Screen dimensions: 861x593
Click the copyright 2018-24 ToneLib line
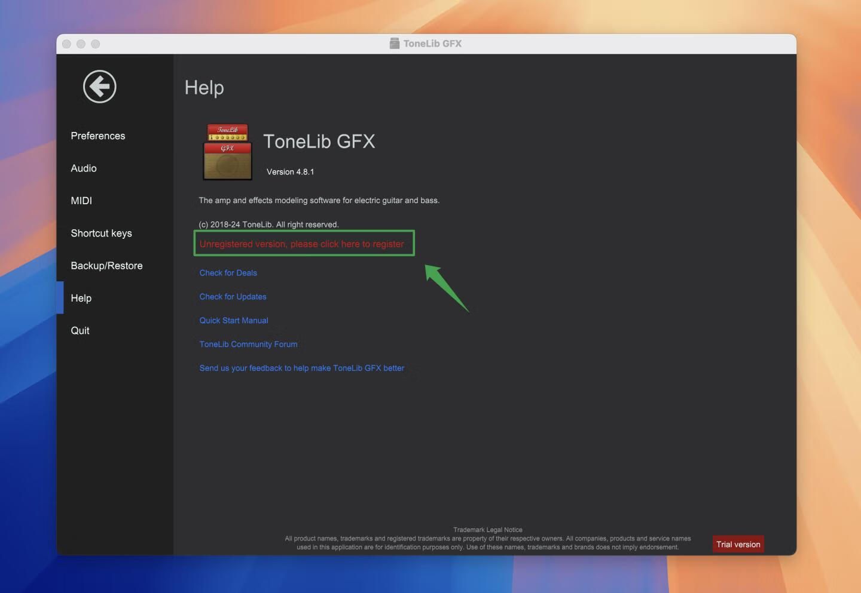(268, 225)
